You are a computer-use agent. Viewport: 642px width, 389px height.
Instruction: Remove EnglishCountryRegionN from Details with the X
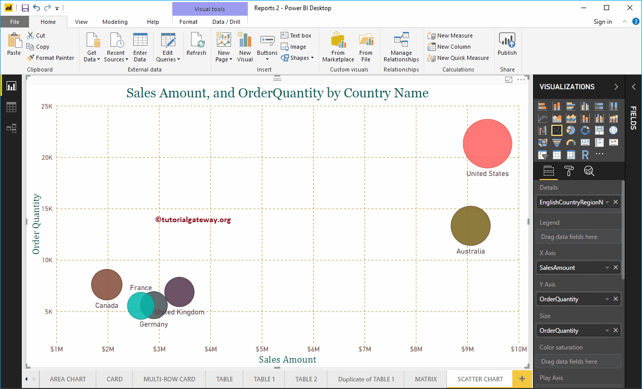pos(616,201)
